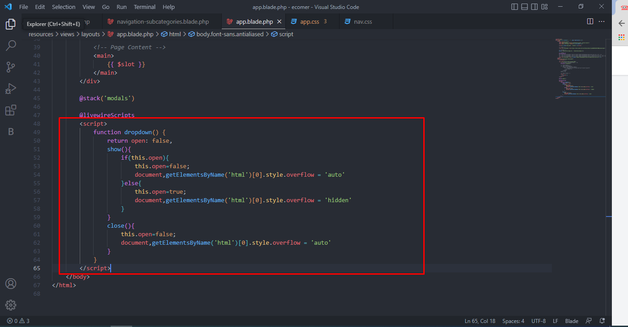Open the Source Control view
This screenshot has width=628, height=327.
click(11, 67)
